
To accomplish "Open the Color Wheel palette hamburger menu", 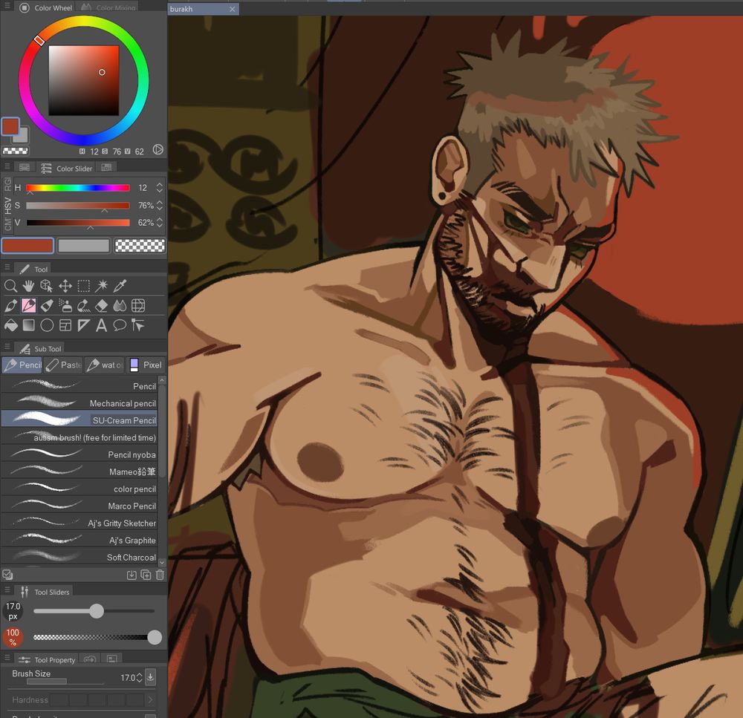I will 7,6.
